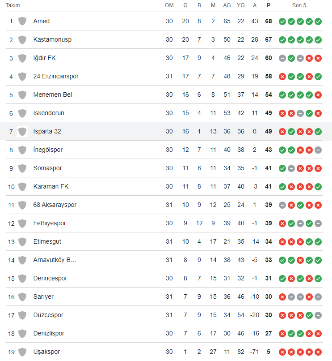This screenshot has width=332, height=361.
Task: Click Menemen's latest red loss icon
Action: coord(318,95)
